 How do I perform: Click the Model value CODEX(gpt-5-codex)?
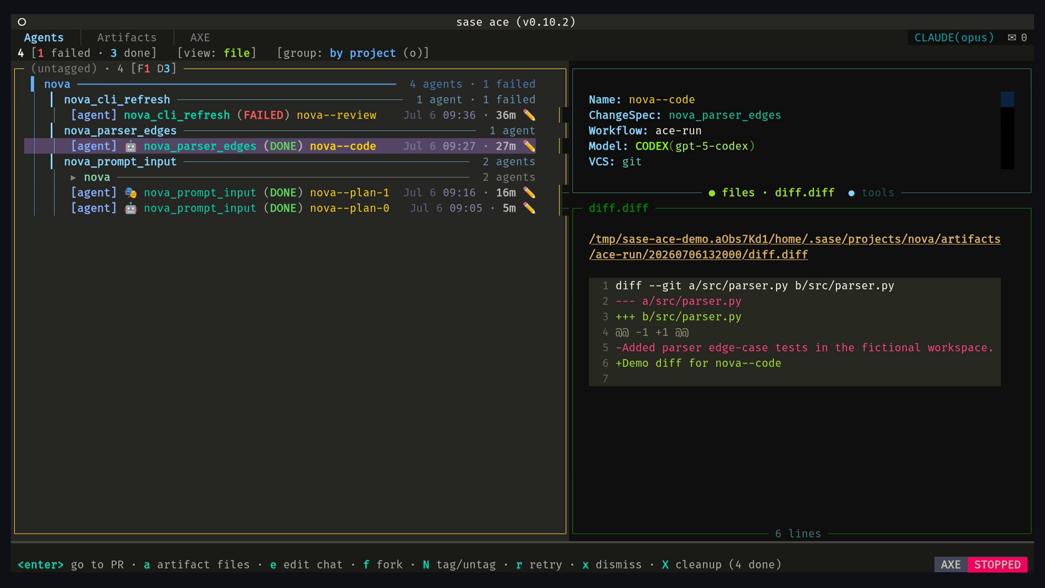click(x=695, y=146)
